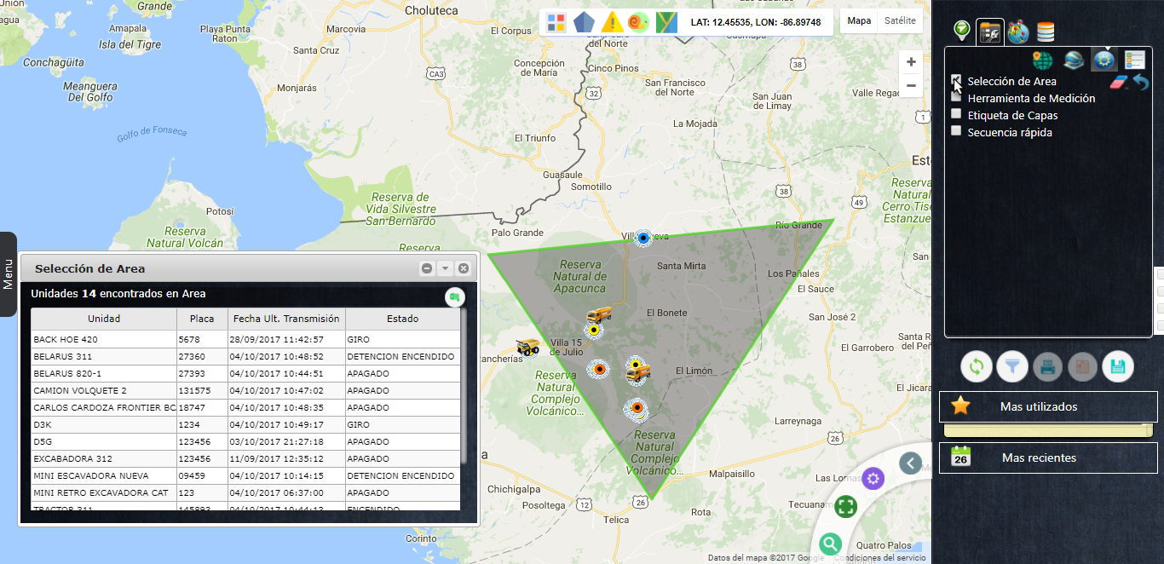Select the MINI ESCAVADORA NUEVA unit
Viewport: 1164px width, 564px height.
click(245, 475)
